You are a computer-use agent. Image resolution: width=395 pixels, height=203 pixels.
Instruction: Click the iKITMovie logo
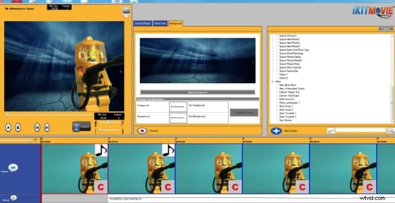point(373,12)
